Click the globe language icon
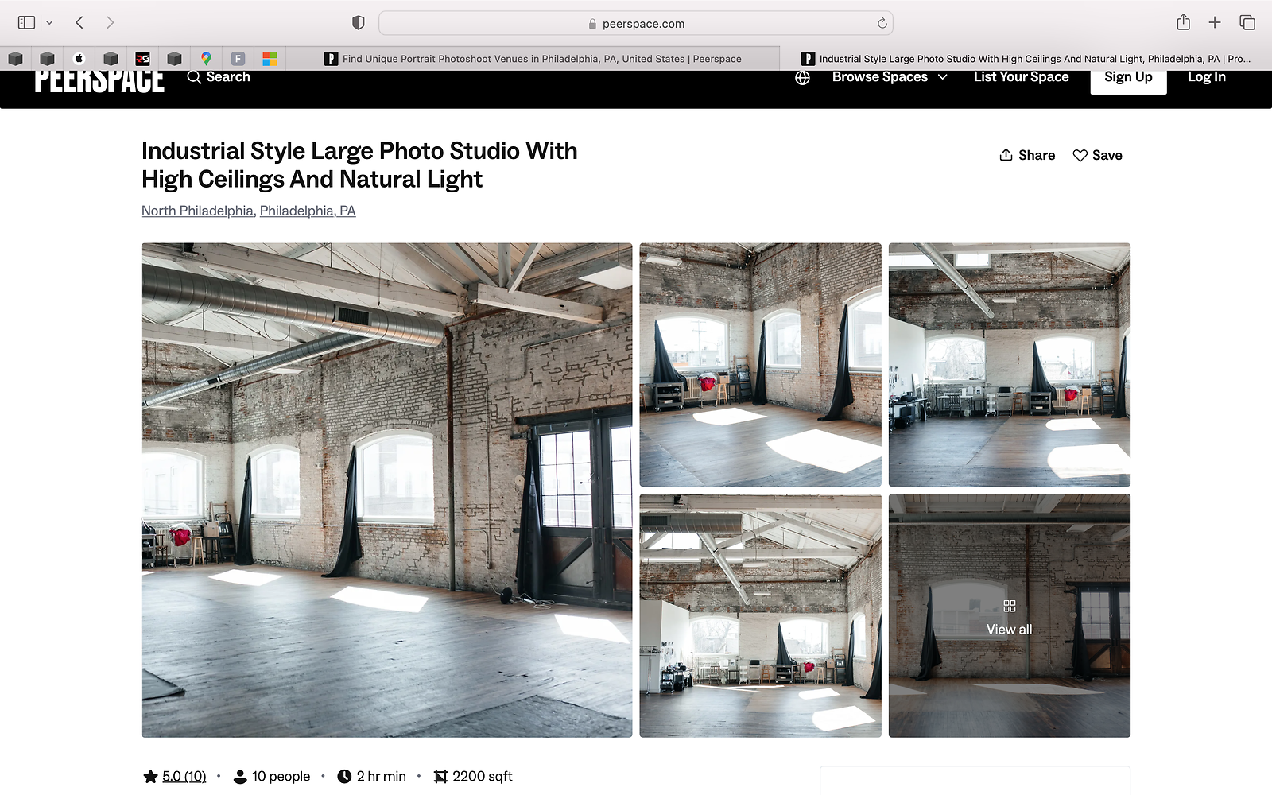The width and height of the screenshot is (1272, 795). [x=802, y=77]
